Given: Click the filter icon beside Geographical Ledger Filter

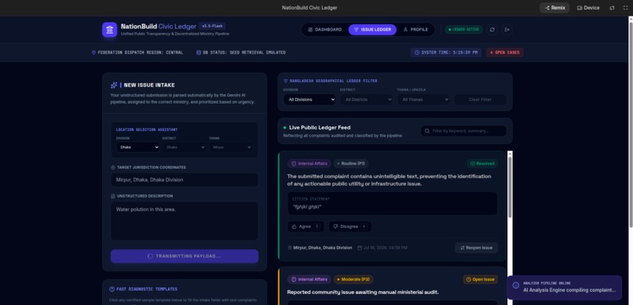Looking at the screenshot, I should point(286,81).
